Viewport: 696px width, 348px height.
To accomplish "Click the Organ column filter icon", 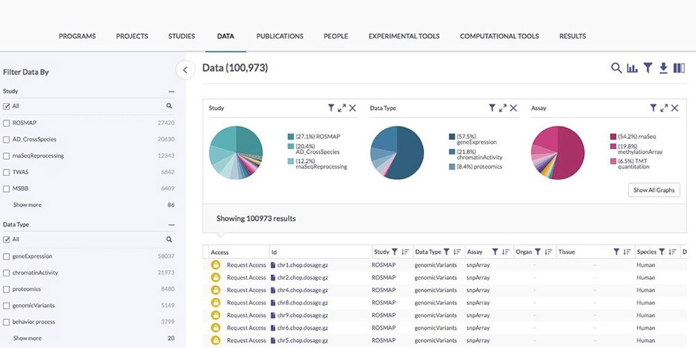I will [537, 252].
